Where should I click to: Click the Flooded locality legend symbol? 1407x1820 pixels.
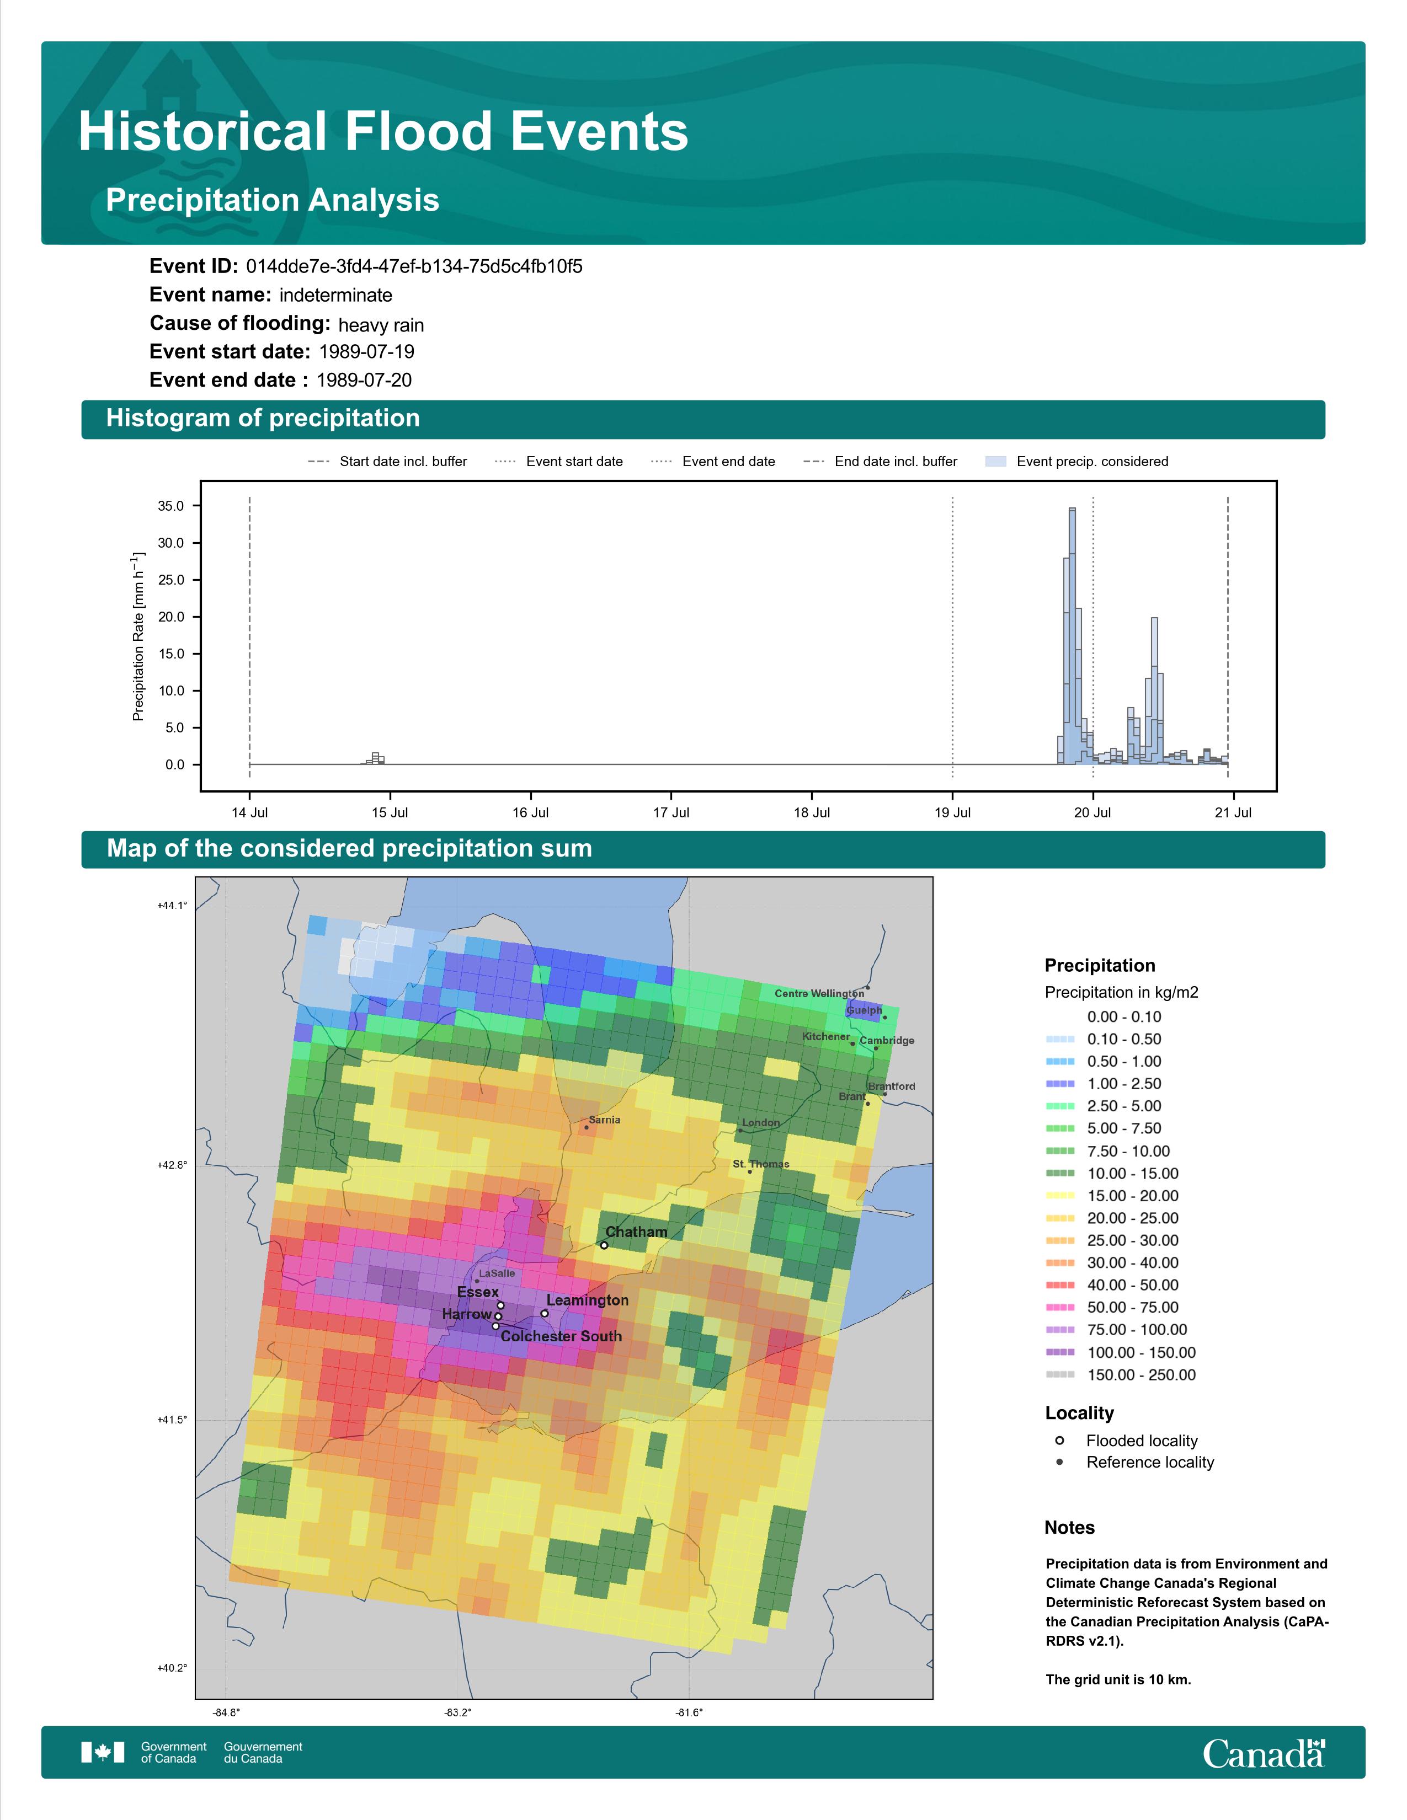(x=1059, y=1441)
